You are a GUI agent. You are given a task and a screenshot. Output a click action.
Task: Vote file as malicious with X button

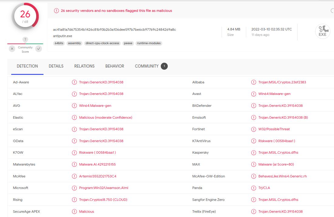pos(12,49)
